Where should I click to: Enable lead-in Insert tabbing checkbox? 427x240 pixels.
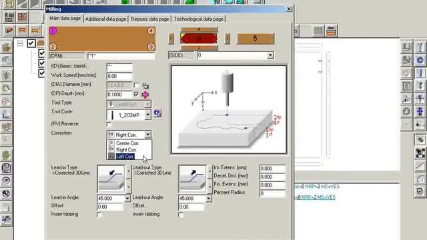(99, 215)
